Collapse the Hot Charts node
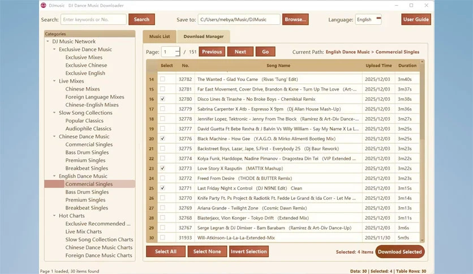Screen dimensions: 473x274 click(x=54, y=216)
